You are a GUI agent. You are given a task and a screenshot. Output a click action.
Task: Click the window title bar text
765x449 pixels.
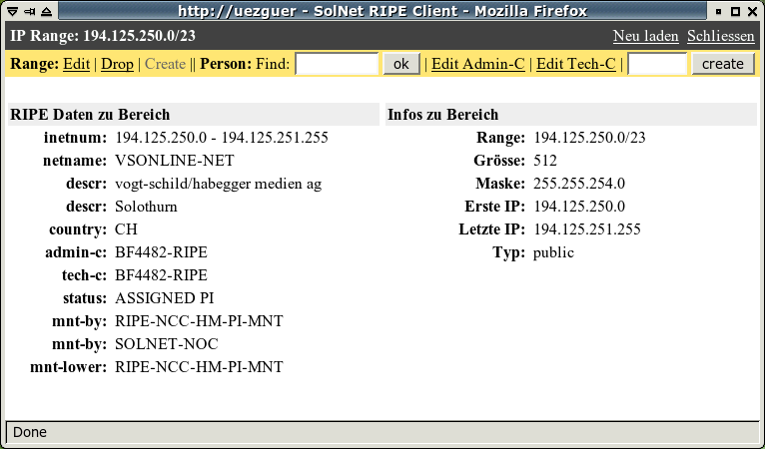[x=382, y=11]
